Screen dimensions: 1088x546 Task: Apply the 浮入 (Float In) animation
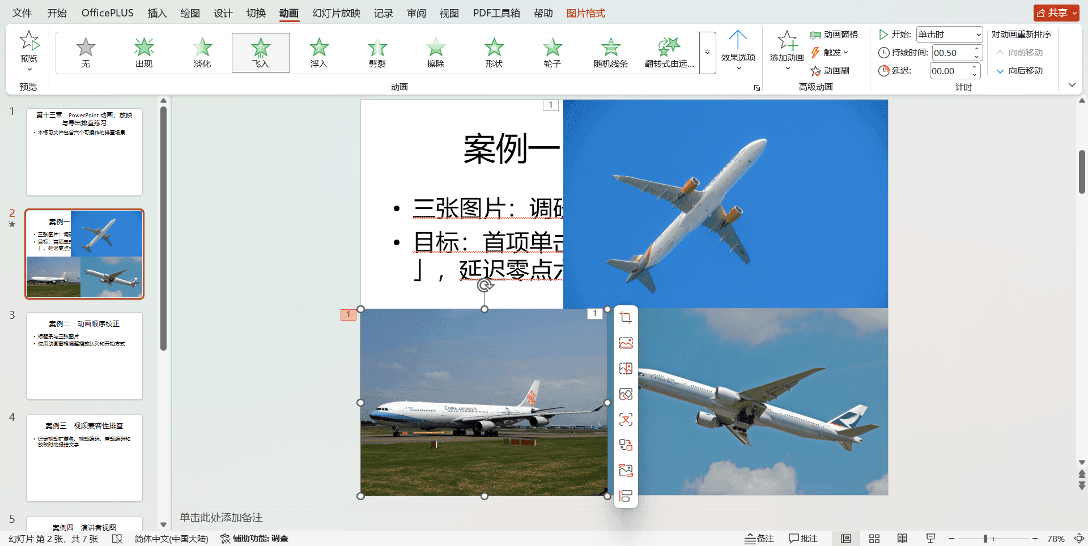click(319, 53)
